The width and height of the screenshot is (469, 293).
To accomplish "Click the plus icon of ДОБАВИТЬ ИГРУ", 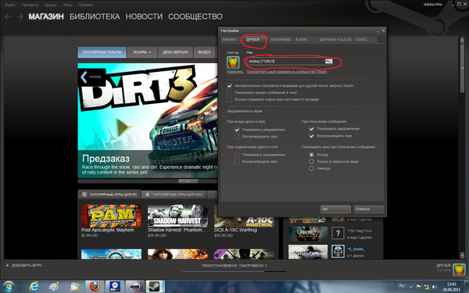I will point(8,265).
